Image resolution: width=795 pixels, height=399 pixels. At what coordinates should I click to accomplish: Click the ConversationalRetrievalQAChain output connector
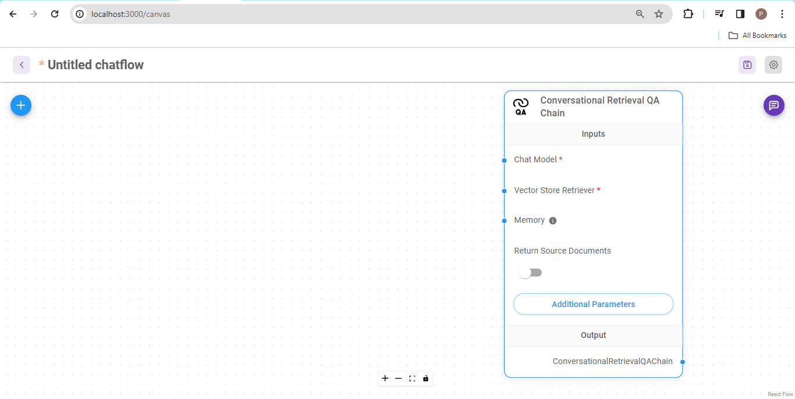(x=682, y=362)
